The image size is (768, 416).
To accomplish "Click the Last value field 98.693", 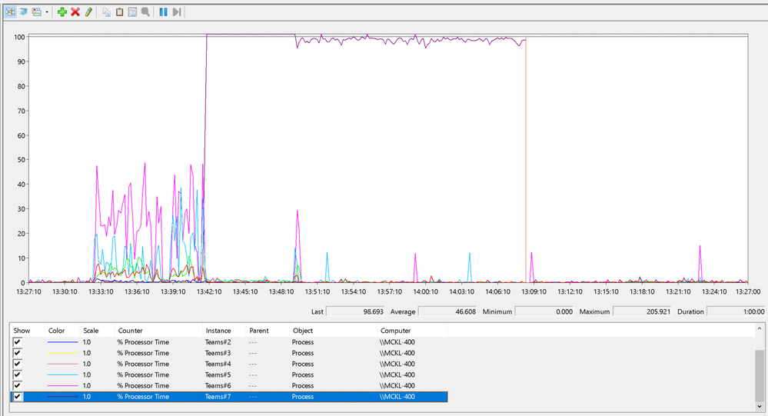I will pyautogui.click(x=355, y=311).
